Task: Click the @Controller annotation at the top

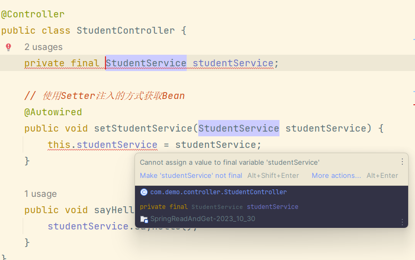Action: pyautogui.click(x=33, y=14)
